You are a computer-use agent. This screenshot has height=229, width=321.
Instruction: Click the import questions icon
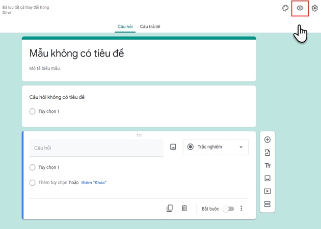pyautogui.click(x=267, y=153)
